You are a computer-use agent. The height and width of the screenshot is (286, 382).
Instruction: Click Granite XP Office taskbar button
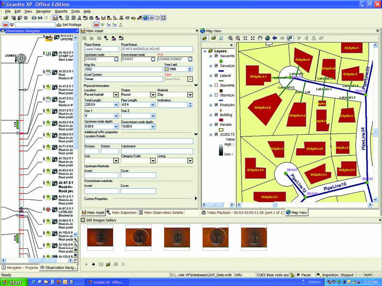pyautogui.click(x=106, y=282)
